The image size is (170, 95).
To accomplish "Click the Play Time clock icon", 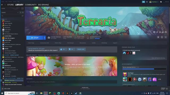I will pos(75,38).
